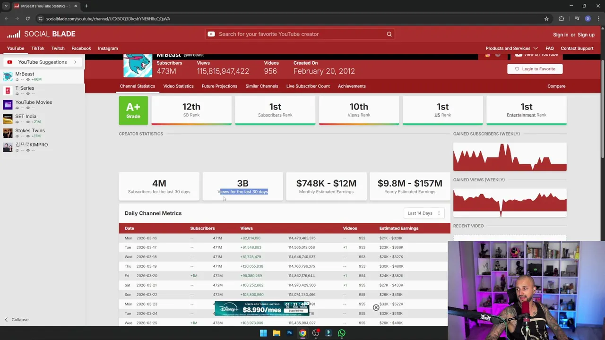Image resolution: width=605 pixels, height=340 pixels.
Task: Focus the YouTube creator search field
Action: (300, 34)
